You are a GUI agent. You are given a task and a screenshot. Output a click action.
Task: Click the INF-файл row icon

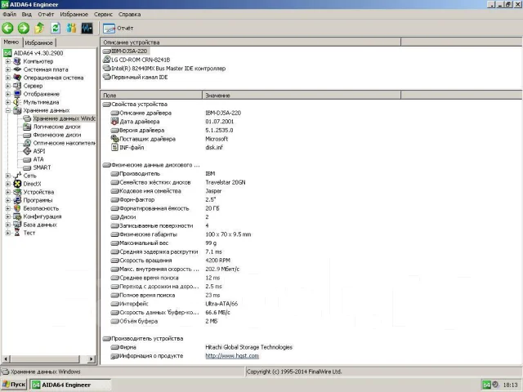click(114, 147)
